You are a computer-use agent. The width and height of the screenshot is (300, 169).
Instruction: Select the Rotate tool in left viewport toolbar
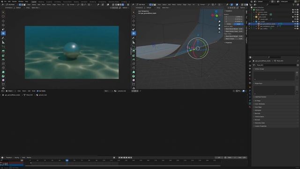tap(3, 25)
